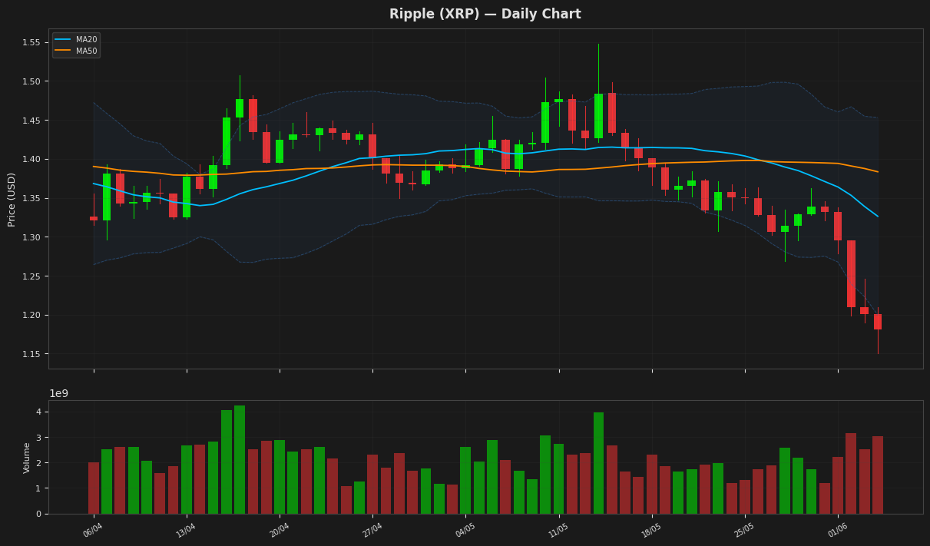
Task: Click the green candle whose wick reaches 1.55
Action: click(x=598, y=116)
